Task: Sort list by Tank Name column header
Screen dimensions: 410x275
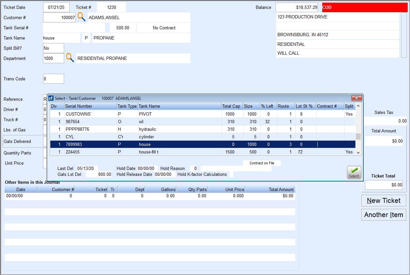Action: (x=179, y=106)
